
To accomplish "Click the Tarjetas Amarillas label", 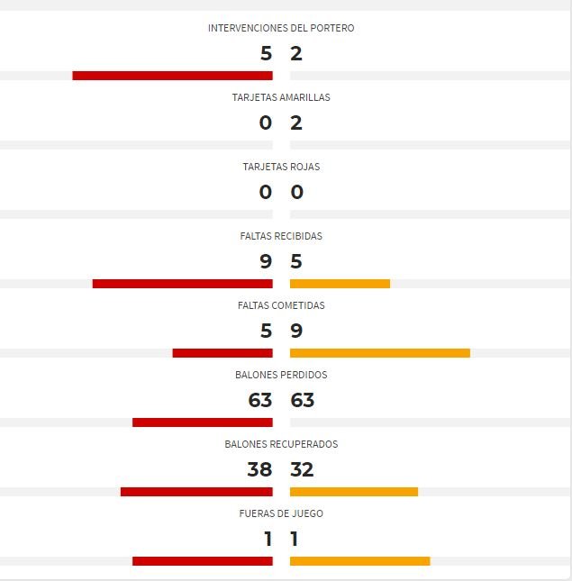I will [x=281, y=97].
